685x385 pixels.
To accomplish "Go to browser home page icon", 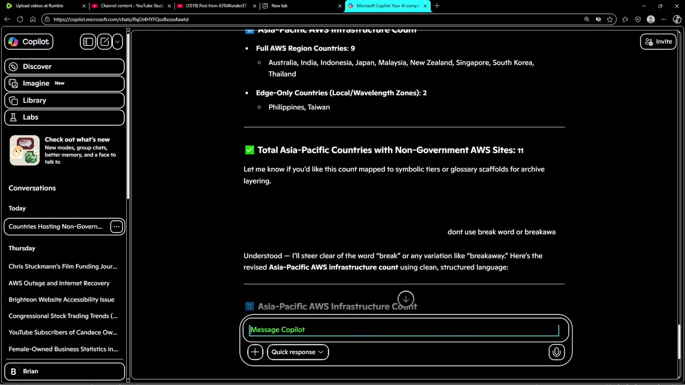I will (x=33, y=19).
